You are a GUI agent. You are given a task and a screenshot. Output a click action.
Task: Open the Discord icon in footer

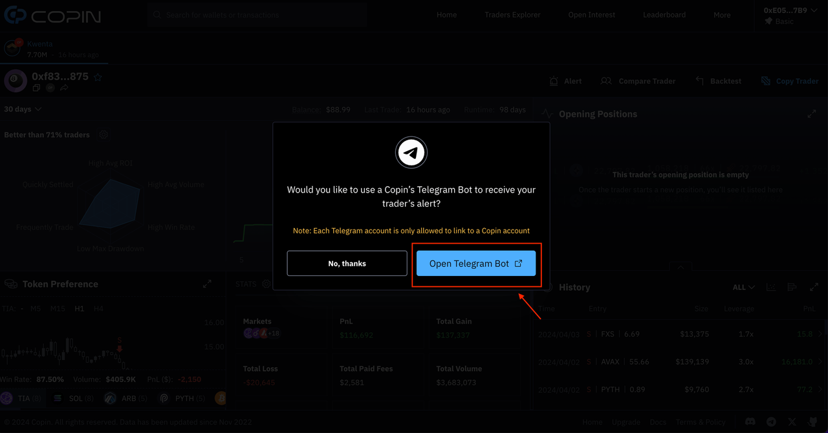coord(750,421)
